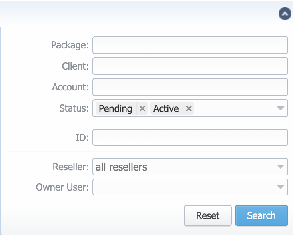Click the "Status:" field label

73,108
